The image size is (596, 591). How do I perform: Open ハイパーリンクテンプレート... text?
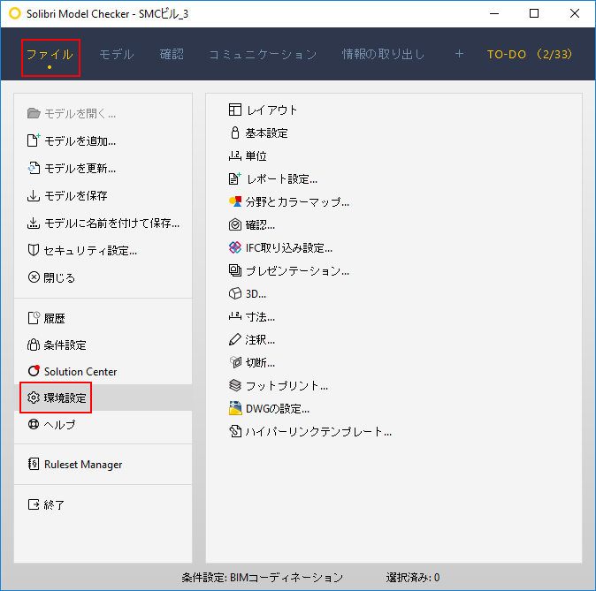coord(318,431)
